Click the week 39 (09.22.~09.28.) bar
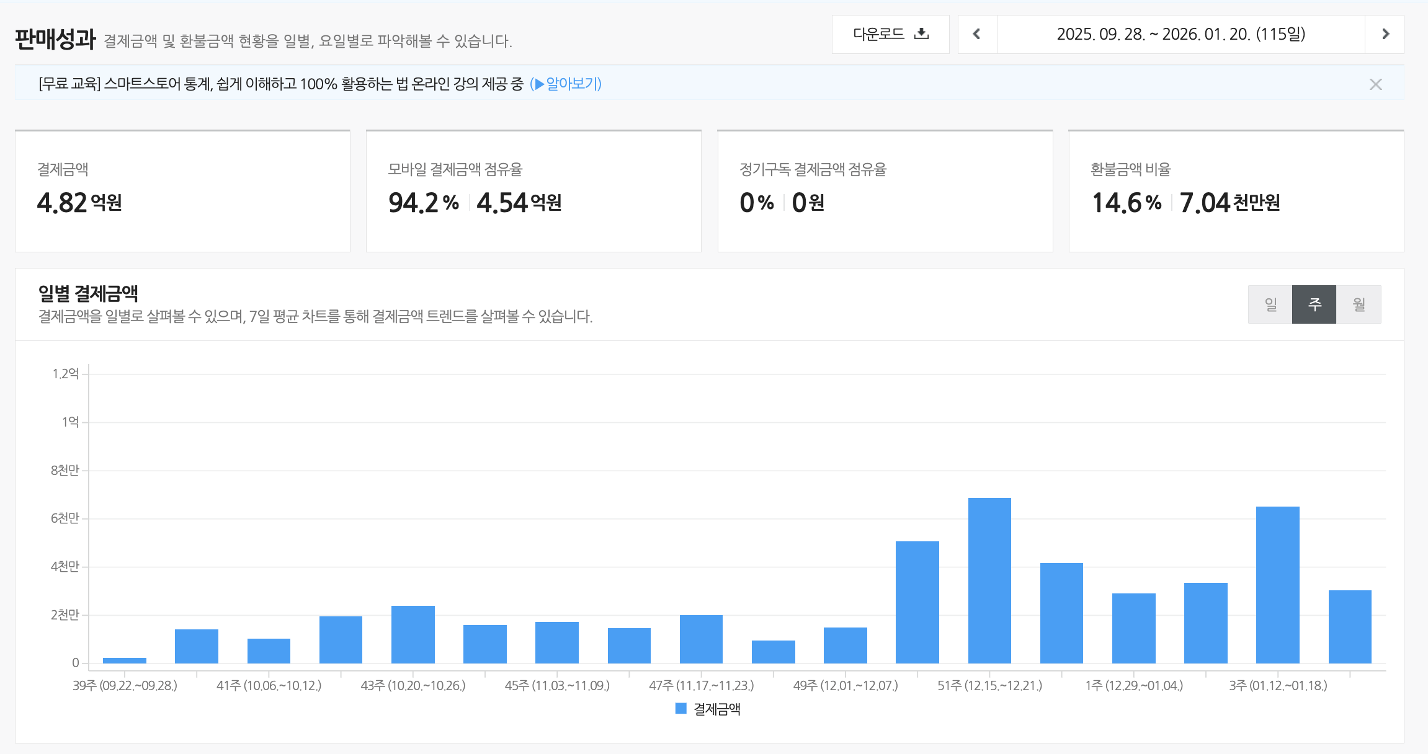The width and height of the screenshot is (1428, 754). tap(125, 660)
